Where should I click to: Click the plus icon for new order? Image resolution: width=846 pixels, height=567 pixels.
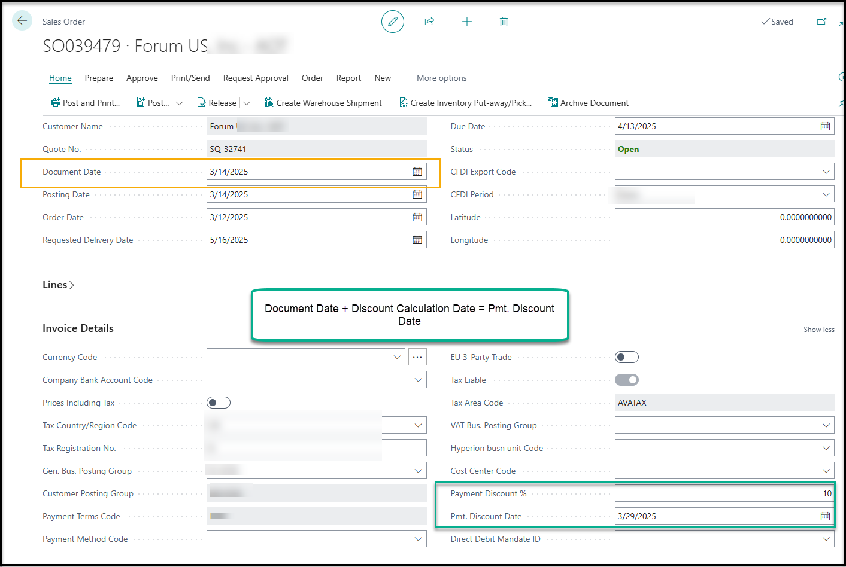[467, 22]
